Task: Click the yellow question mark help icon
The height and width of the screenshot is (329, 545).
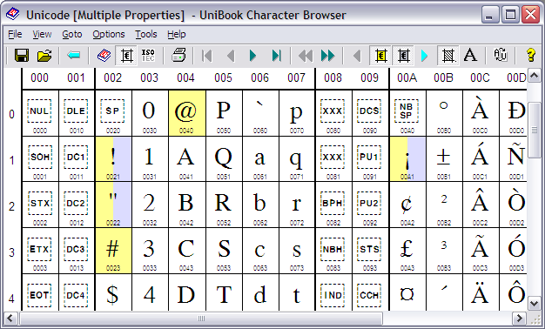Action: (x=530, y=55)
